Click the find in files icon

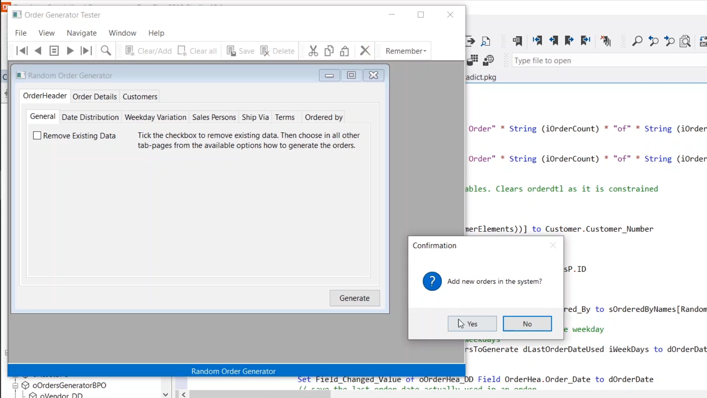685,41
